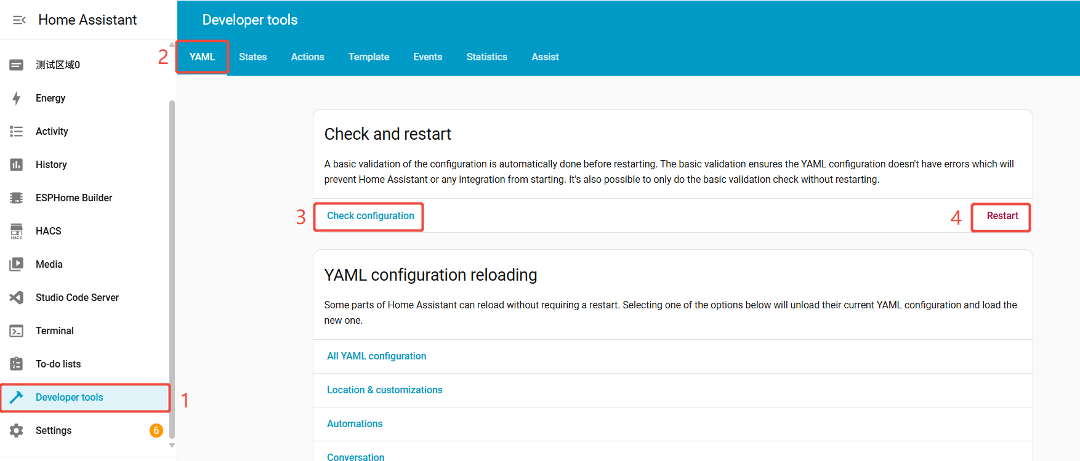Select the Statistics tab
Screen dimensions: 1080x461
486,57
